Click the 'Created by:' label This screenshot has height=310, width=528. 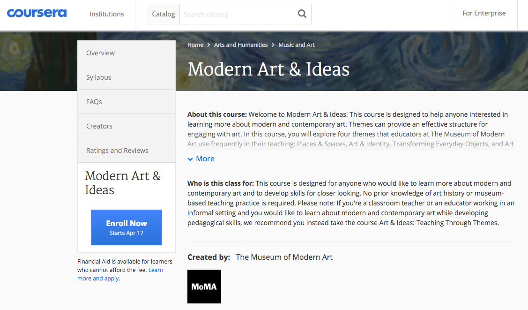point(209,257)
